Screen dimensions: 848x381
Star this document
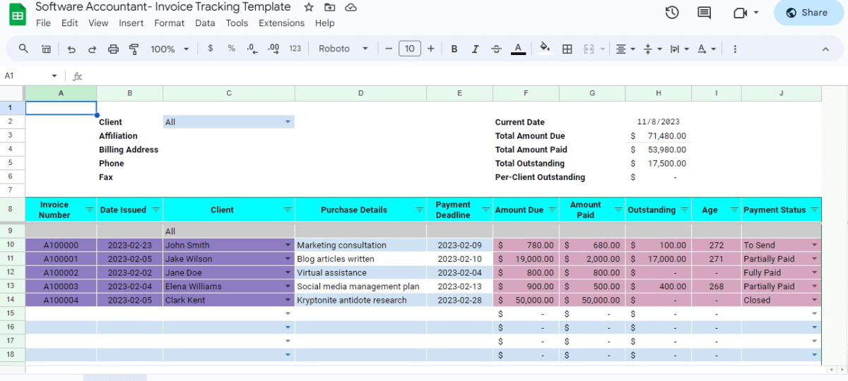(x=309, y=7)
